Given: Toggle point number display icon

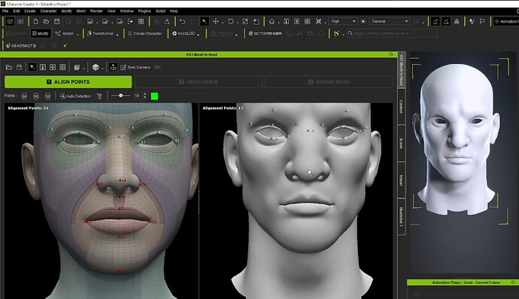Looking at the screenshot, I should tap(113, 68).
